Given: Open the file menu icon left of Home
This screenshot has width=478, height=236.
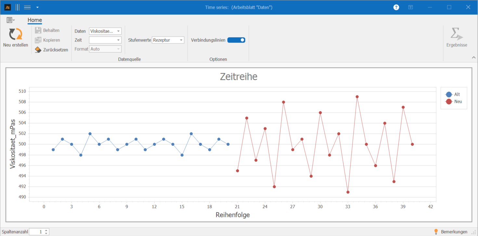Looking at the screenshot, I should pyautogui.click(x=10, y=20).
